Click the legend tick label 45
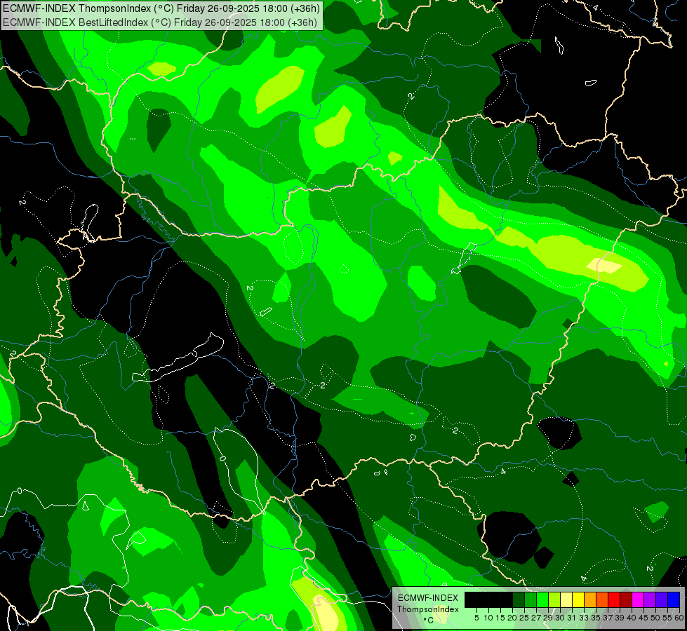 tap(644, 618)
